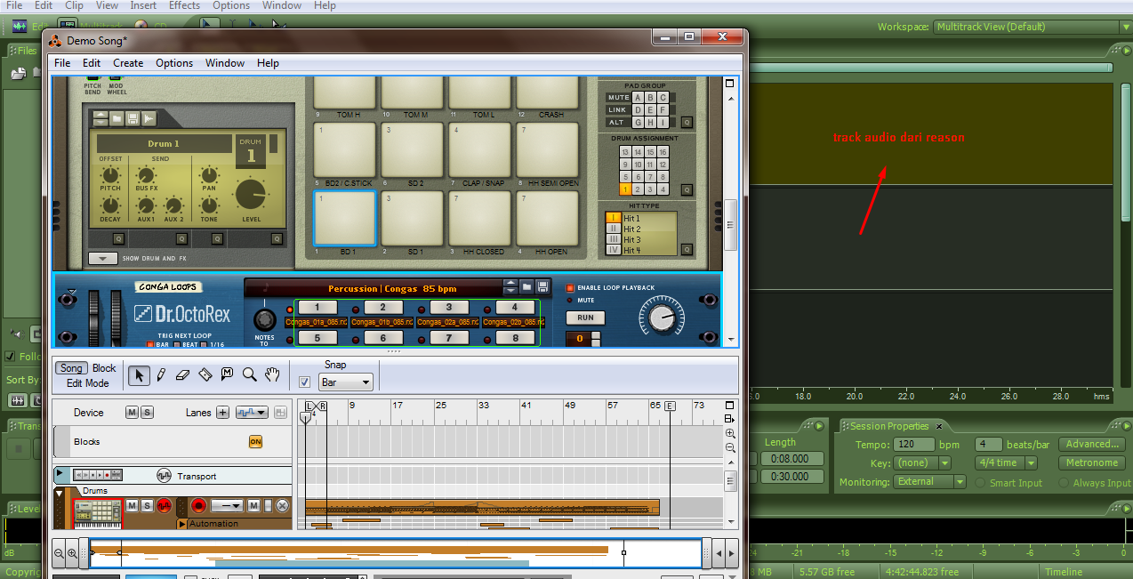Open the Snap value Bar dropdown
The image size is (1133, 579).
click(346, 382)
